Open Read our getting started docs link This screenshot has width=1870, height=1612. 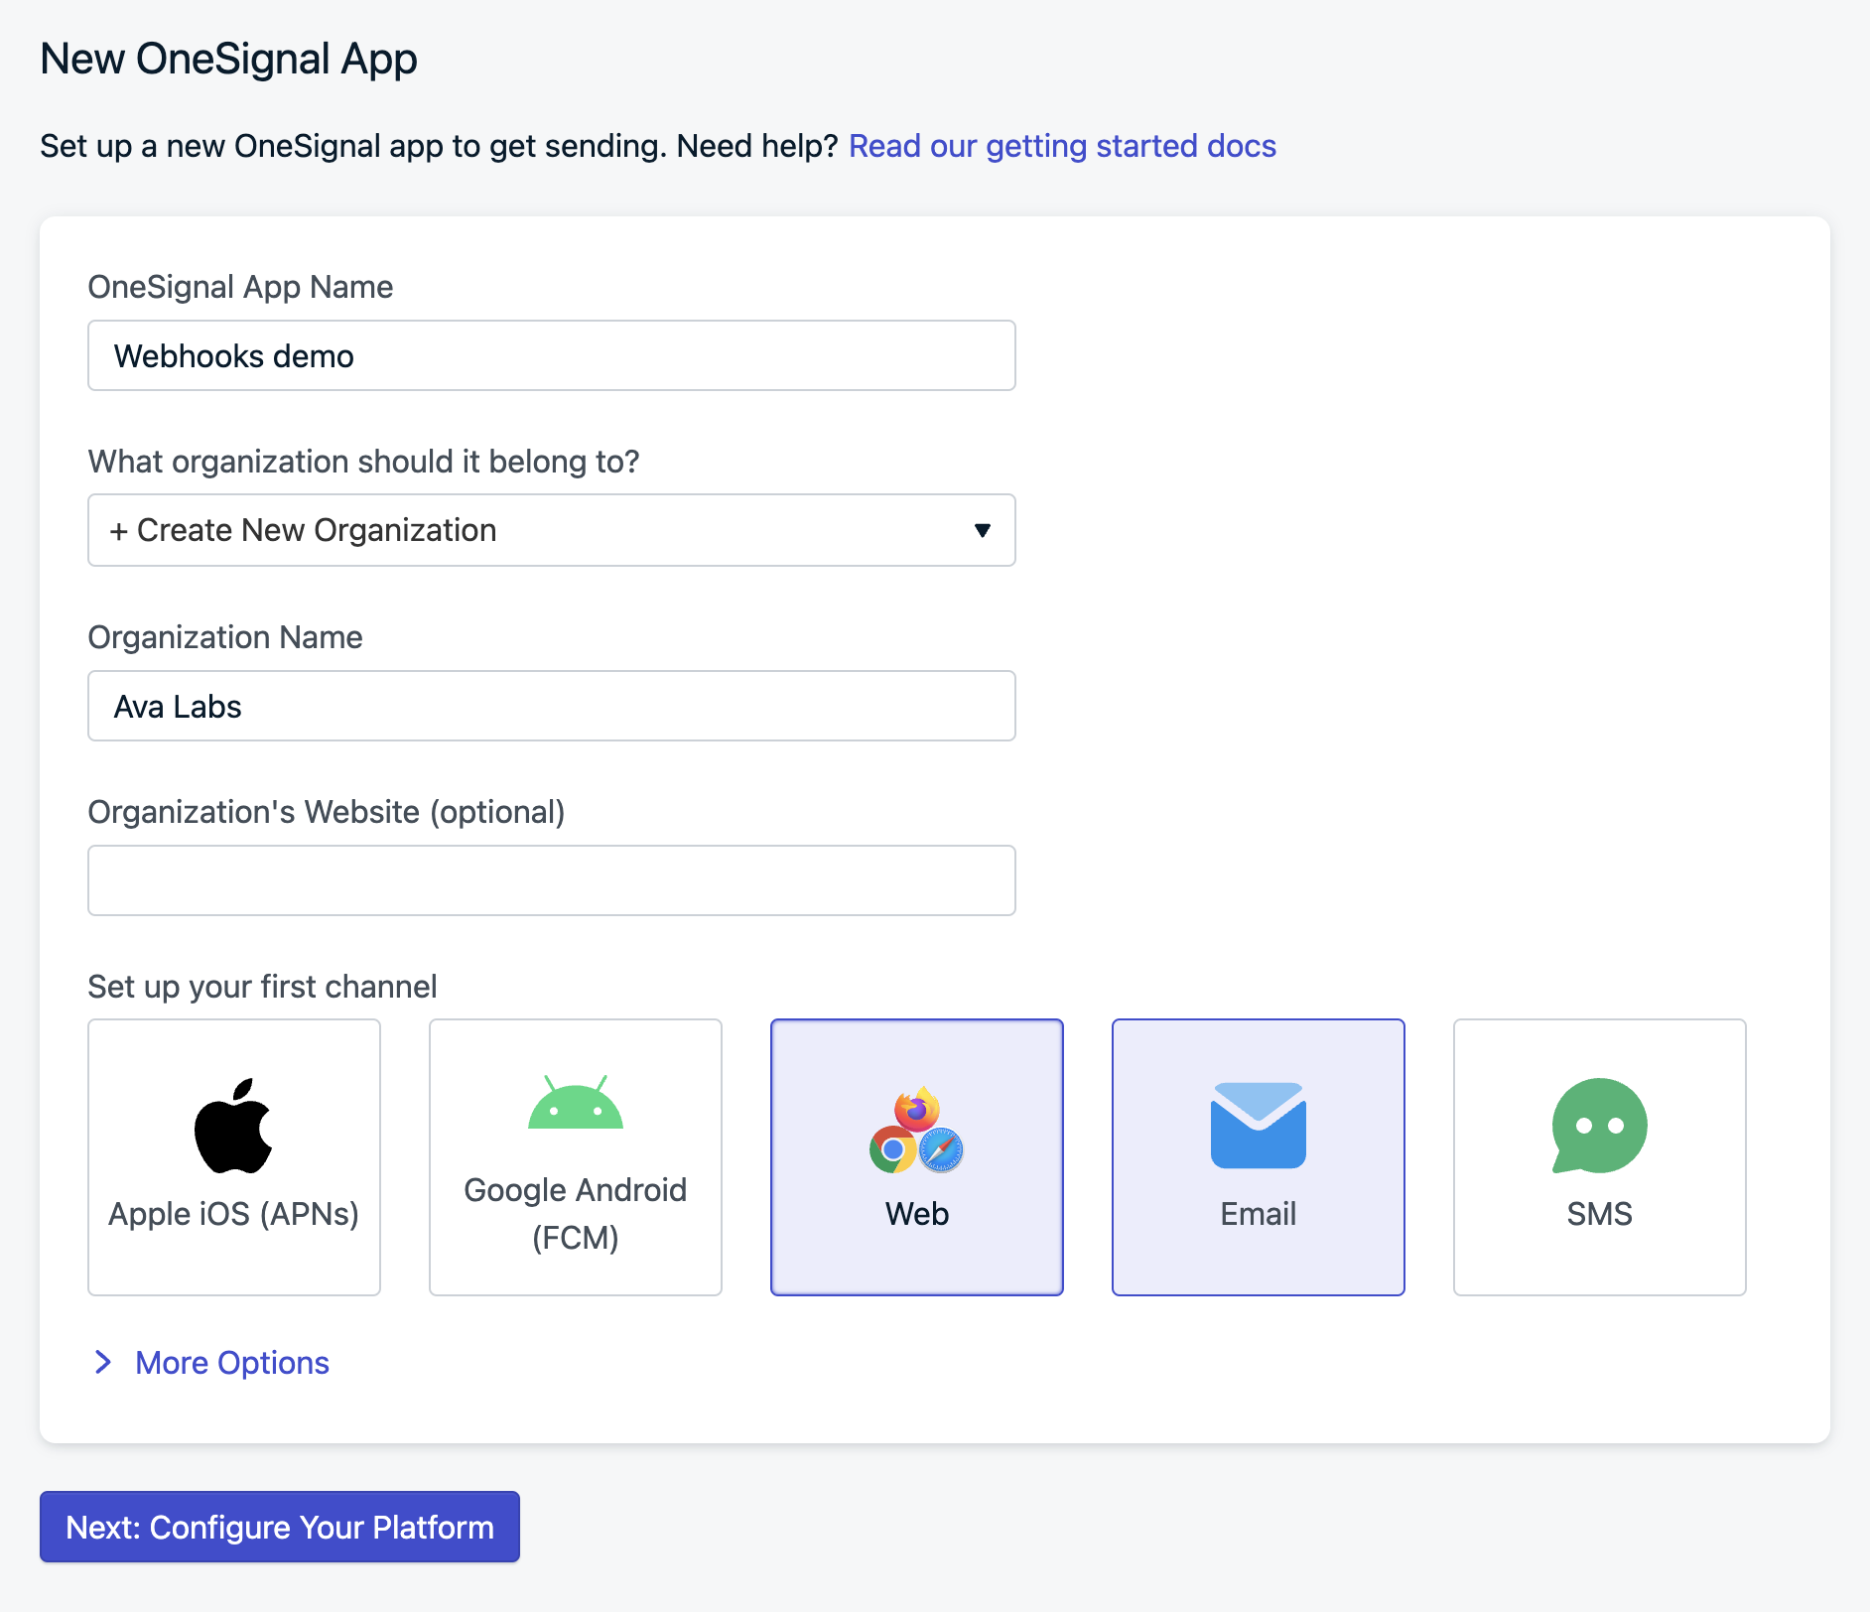click(x=1062, y=146)
